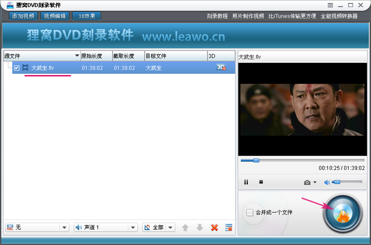Select the 大武生.flv file name
The image size is (371, 245).
43,68
